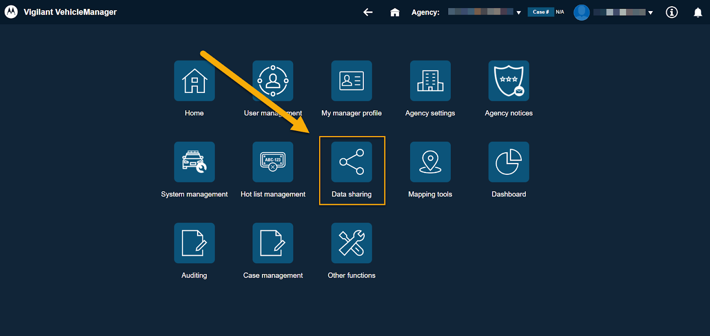Click the blurred agency name field

[481, 12]
